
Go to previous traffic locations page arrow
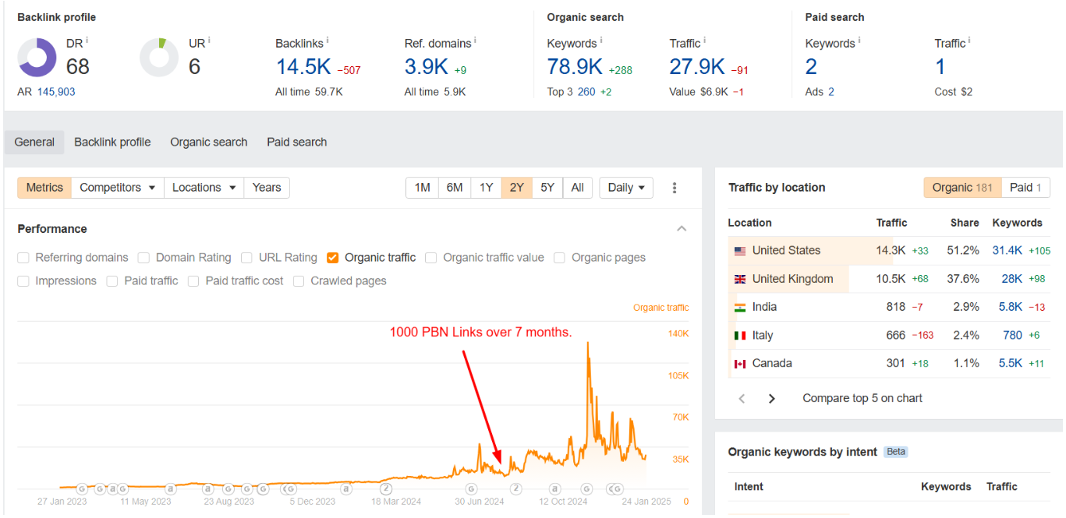(x=742, y=399)
